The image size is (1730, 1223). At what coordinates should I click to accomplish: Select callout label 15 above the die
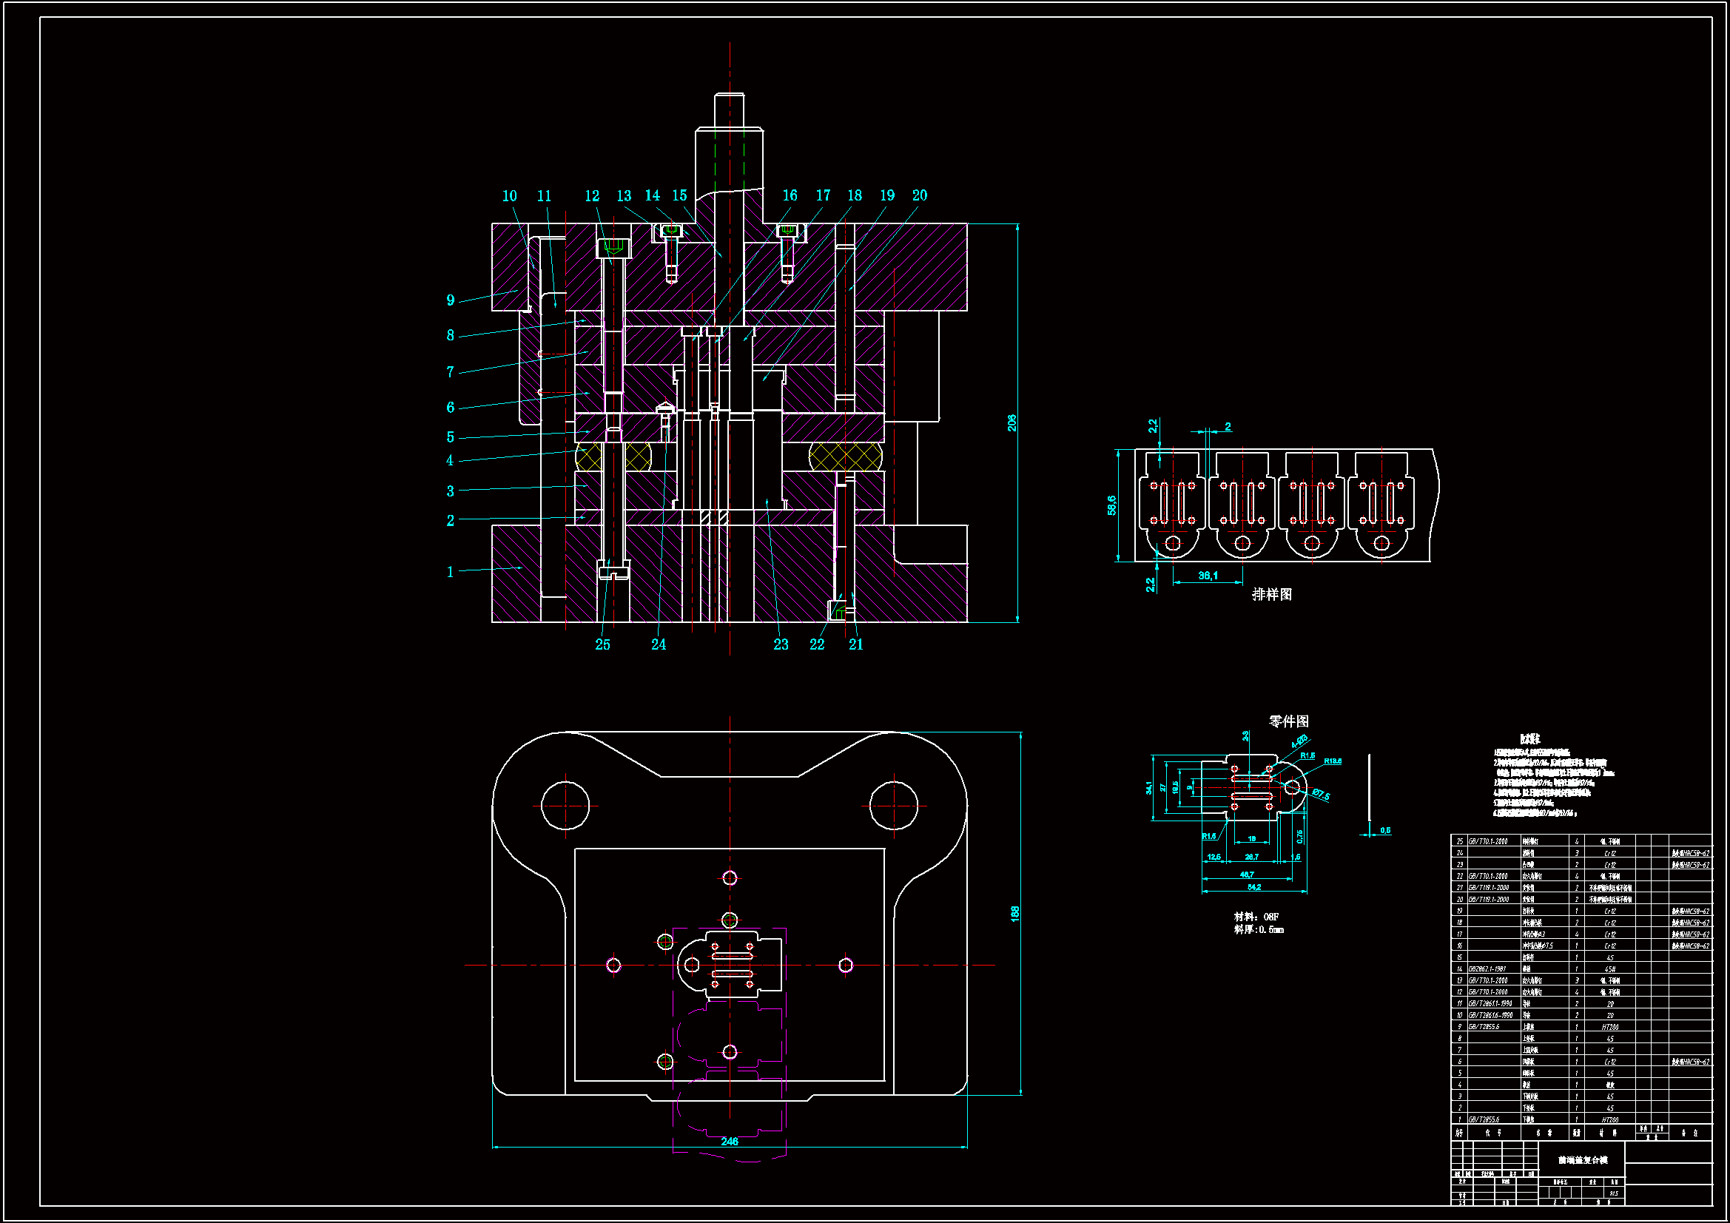679,195
